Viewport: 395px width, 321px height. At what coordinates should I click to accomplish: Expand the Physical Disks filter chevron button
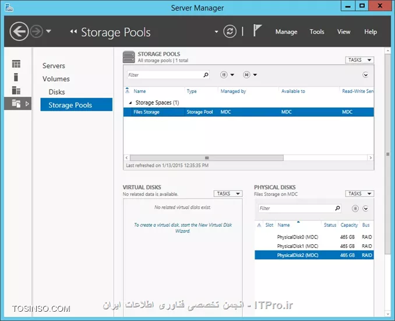(365, 208)
